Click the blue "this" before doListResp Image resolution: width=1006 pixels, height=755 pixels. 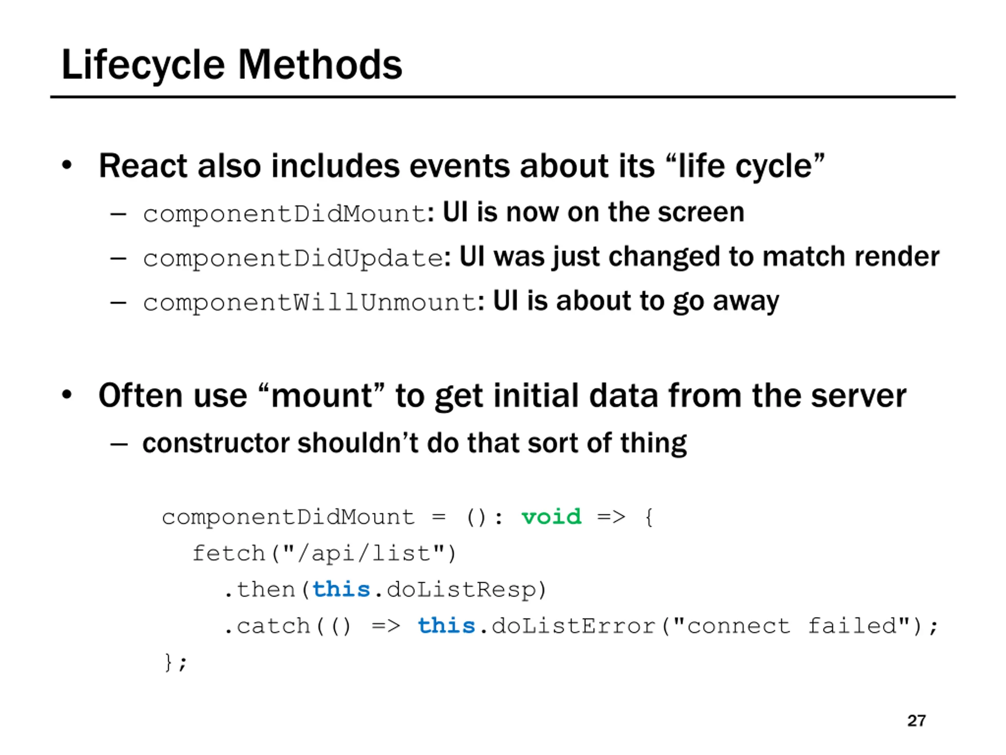[x=341, y=590]
